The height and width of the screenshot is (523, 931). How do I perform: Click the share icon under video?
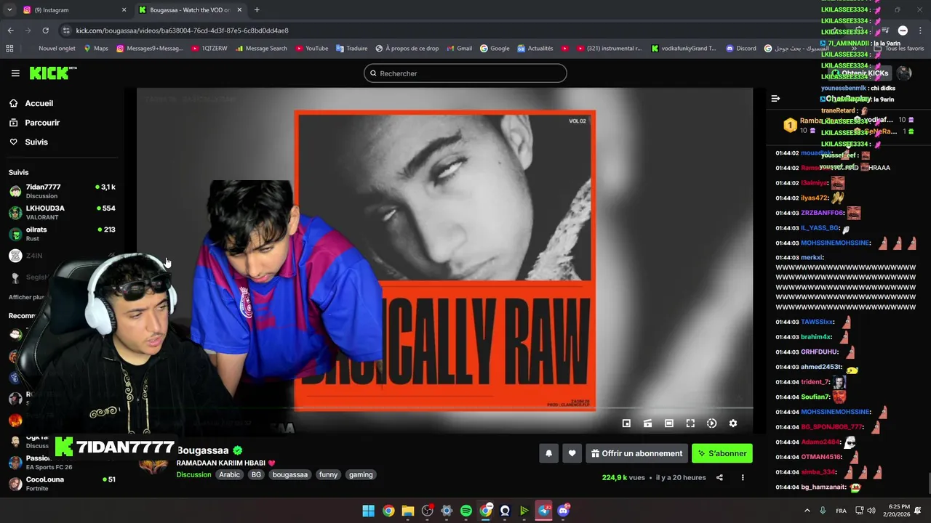tap(719, 477)
